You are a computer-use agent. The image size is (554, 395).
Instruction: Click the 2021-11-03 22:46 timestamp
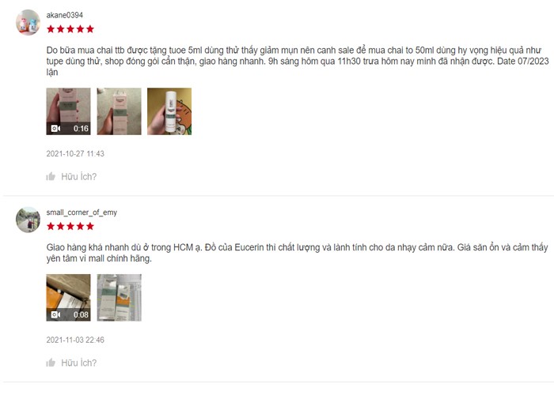coord(75,340)
